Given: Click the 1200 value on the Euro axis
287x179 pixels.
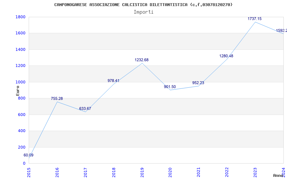Looking at the screenshot, I should point(20,66).
